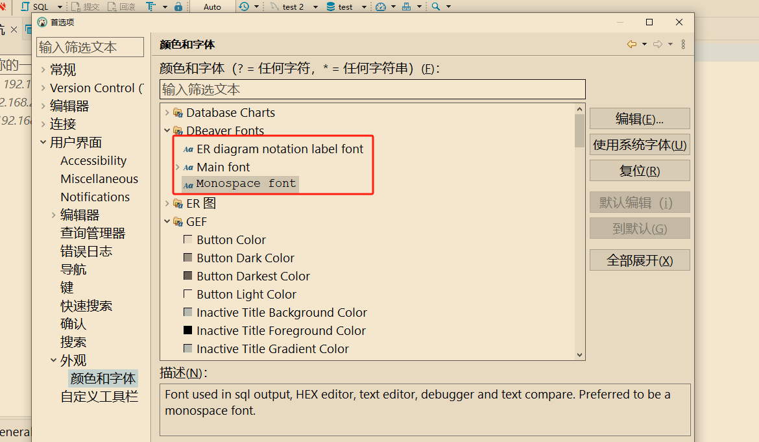Select the Button Darkest Color swatch
The height and width of the screenshot is (442, 759).
coord(188,275)
